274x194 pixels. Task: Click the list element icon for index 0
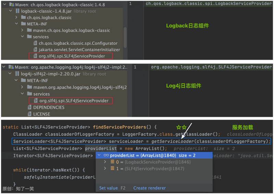112,162
